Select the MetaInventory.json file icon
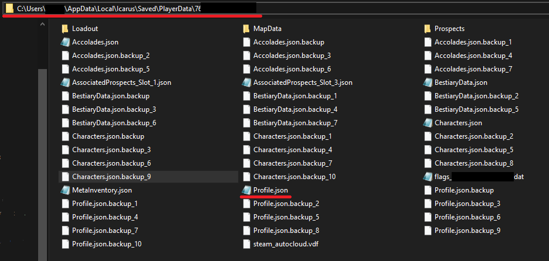Viewport: 549px width, 261px height. tap(65, 190)
